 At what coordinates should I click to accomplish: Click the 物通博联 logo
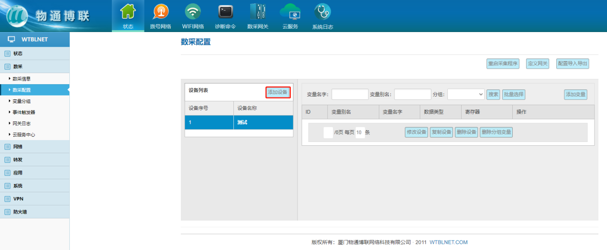[48, 16]
